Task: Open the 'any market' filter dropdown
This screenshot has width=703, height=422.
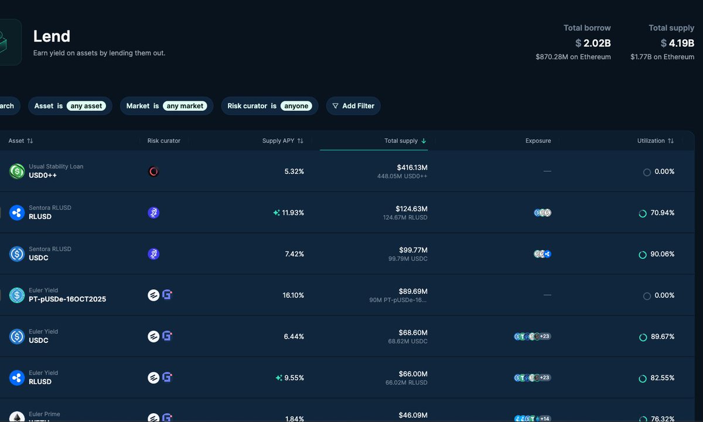Action: [185, 105]
